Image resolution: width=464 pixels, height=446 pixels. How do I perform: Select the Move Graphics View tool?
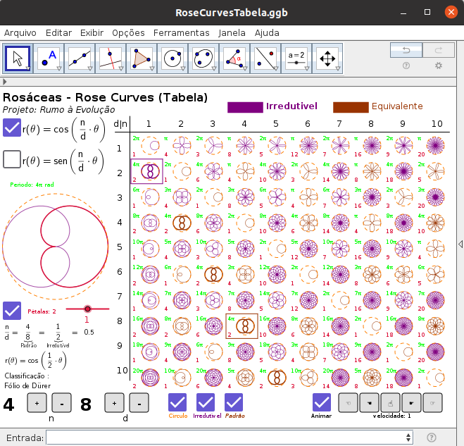[327, 58]
